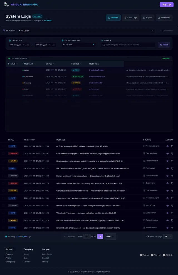178x275 pixels.
Task: Expand the All Sources module dropdown
Action: (x=78, y=45)
